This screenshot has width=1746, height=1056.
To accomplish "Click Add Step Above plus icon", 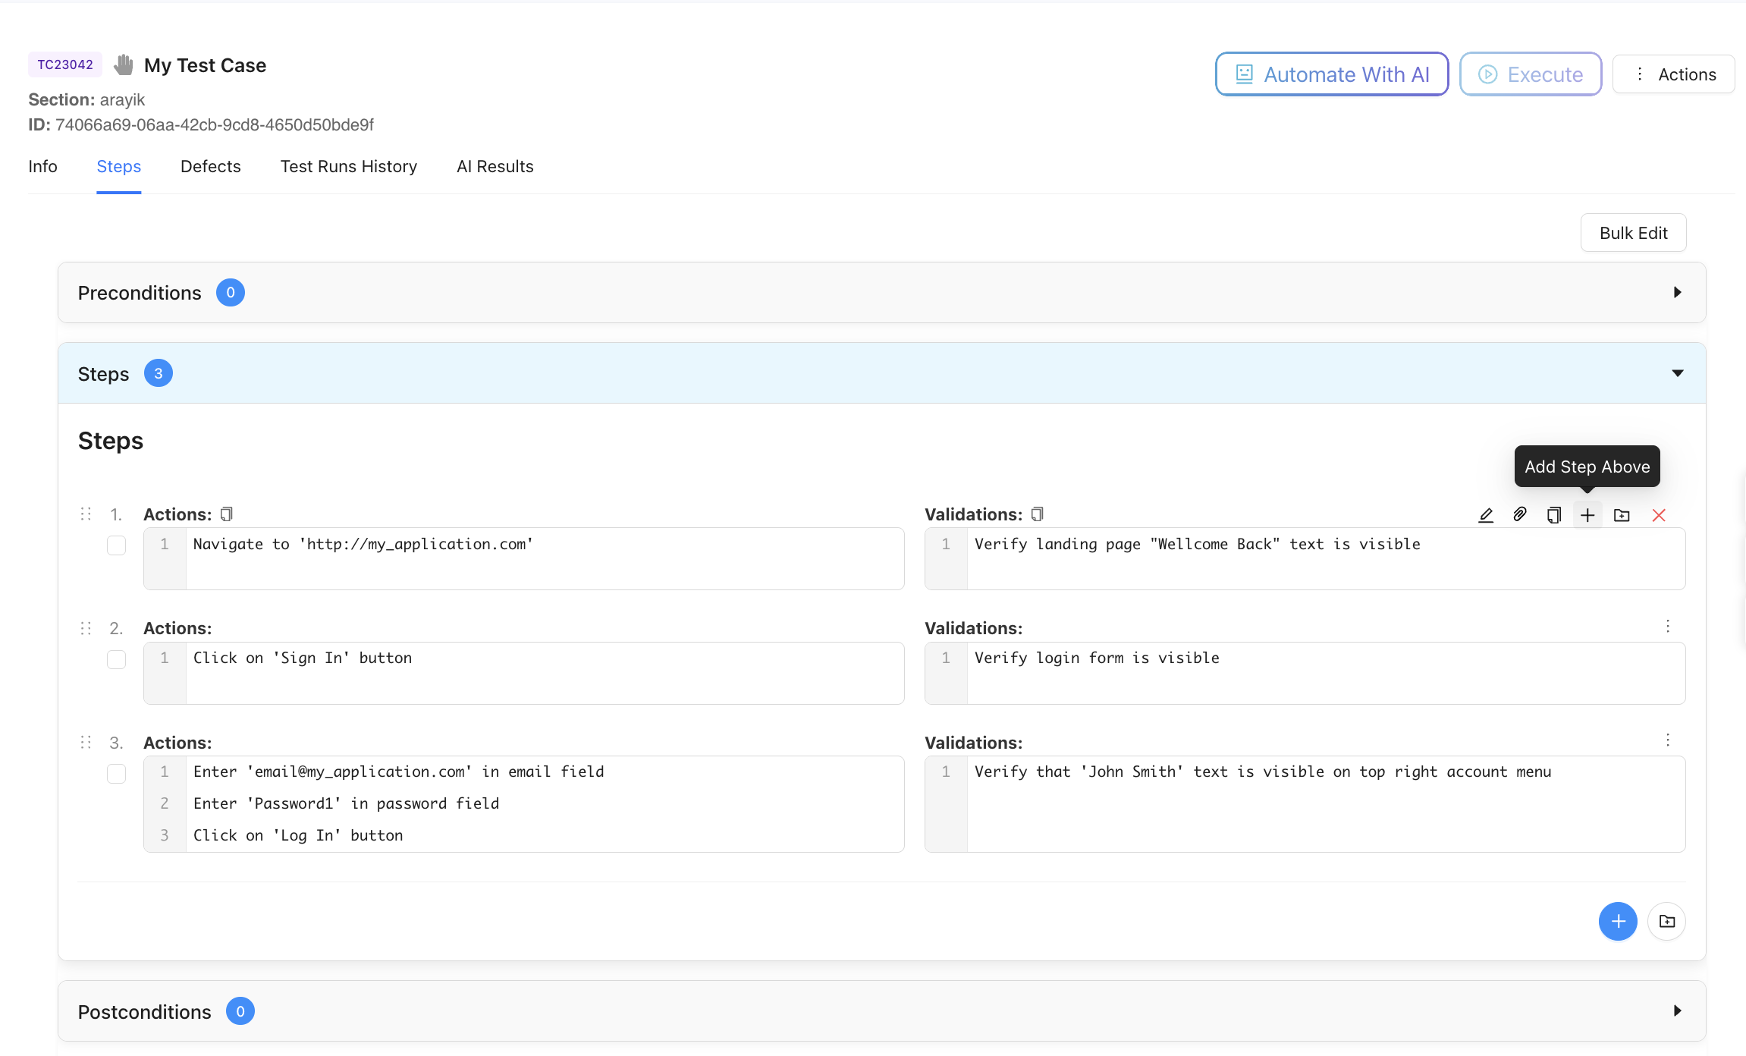I will (x=1587, y=516).
